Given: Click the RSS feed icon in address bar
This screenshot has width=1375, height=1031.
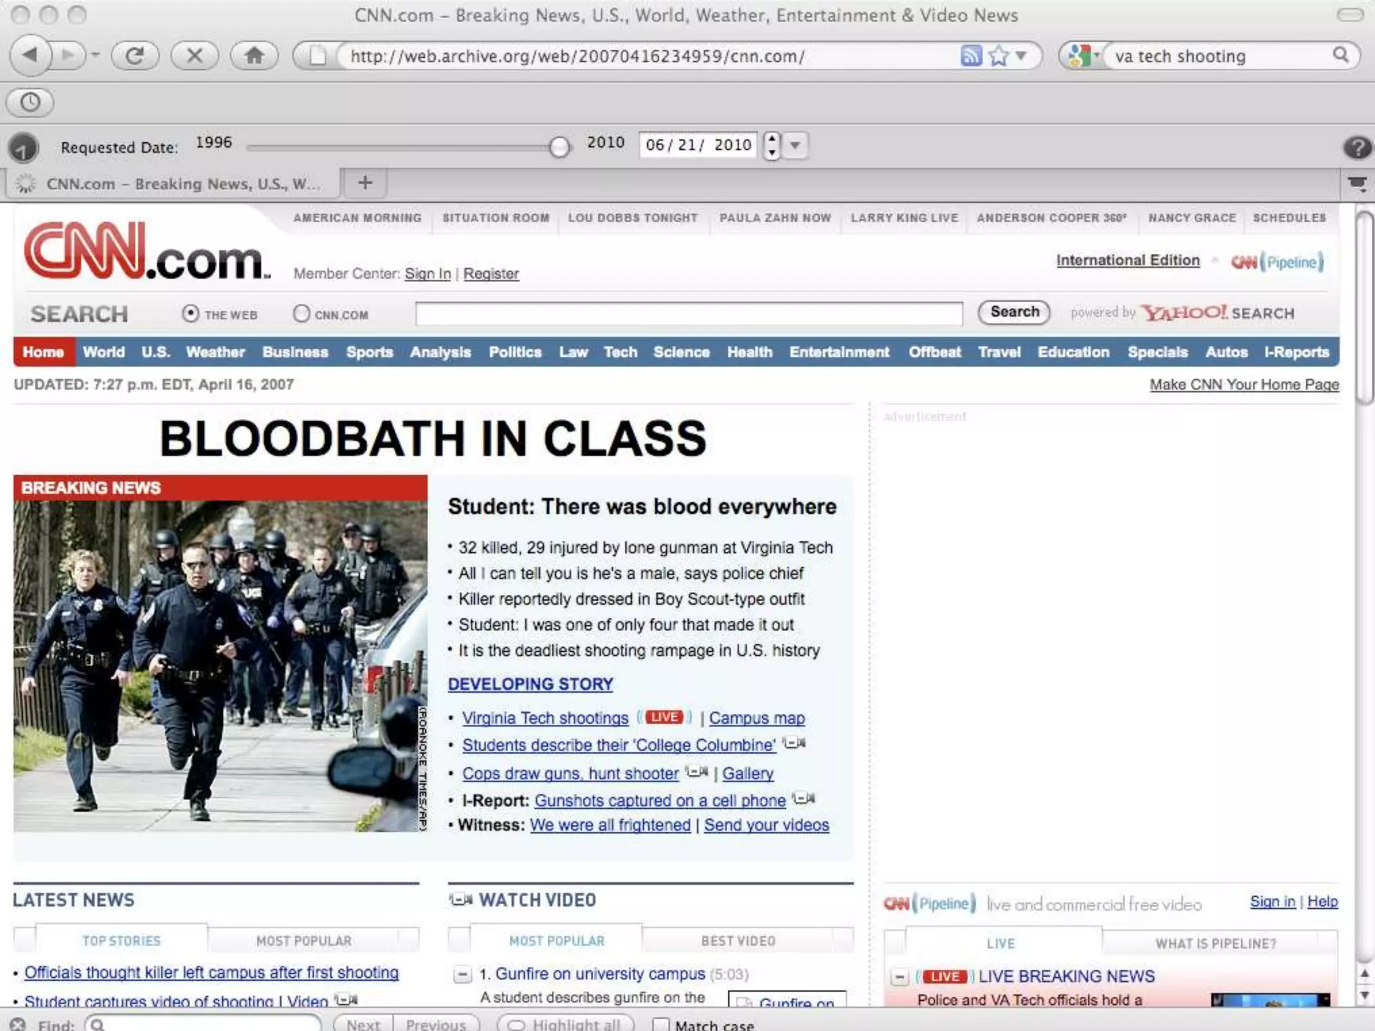Looking at the screenshot, I should (971, 56).
